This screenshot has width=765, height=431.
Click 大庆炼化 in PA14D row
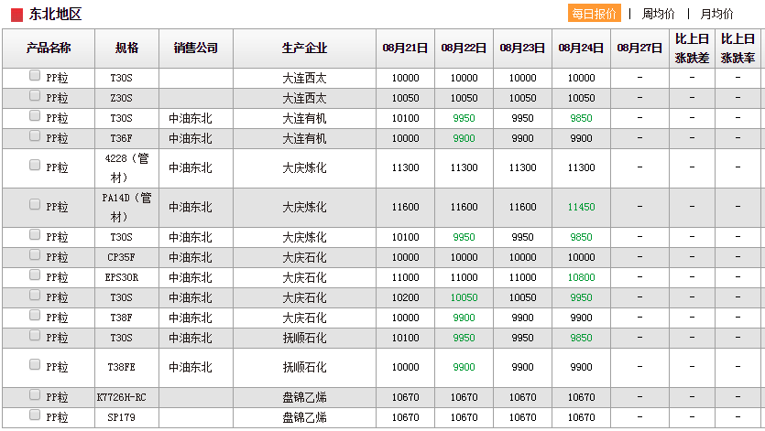coord(304,207)
